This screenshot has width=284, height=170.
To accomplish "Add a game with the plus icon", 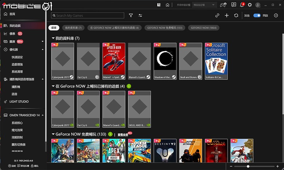I will (226, 16).
